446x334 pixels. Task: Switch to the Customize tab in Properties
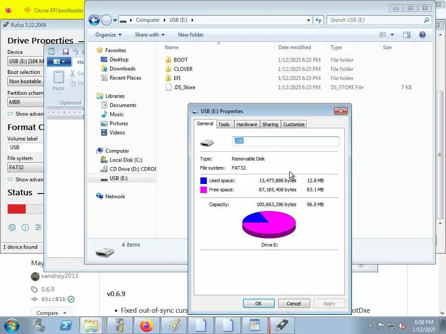point(294,124)
